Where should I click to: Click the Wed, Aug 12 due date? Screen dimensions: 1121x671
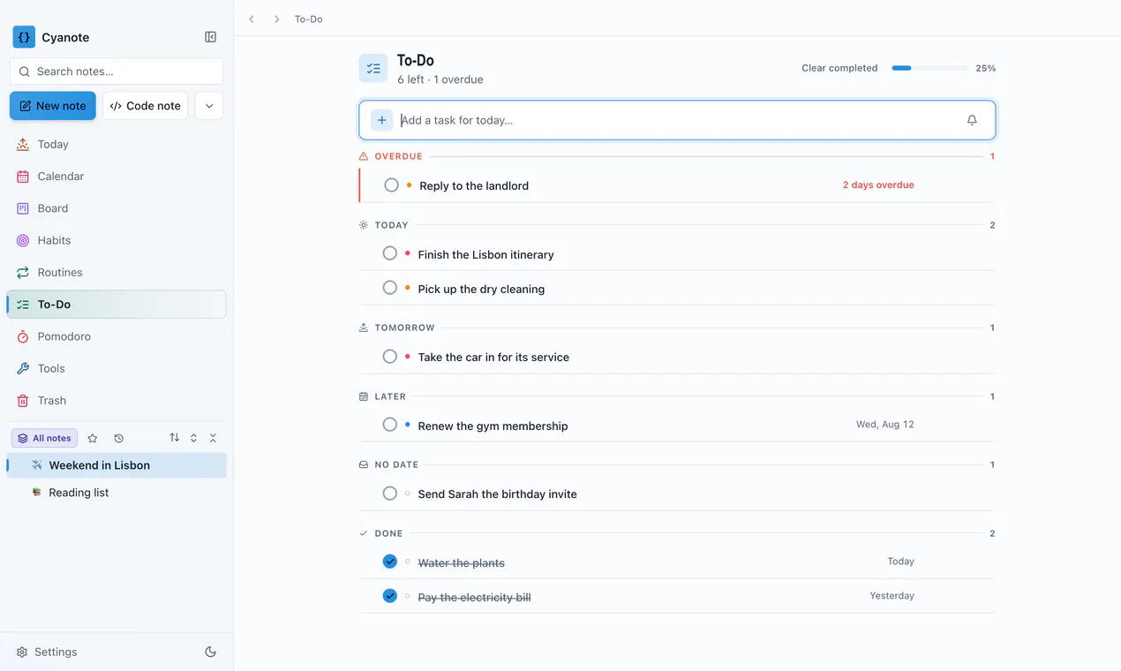[x=885, y=425]
